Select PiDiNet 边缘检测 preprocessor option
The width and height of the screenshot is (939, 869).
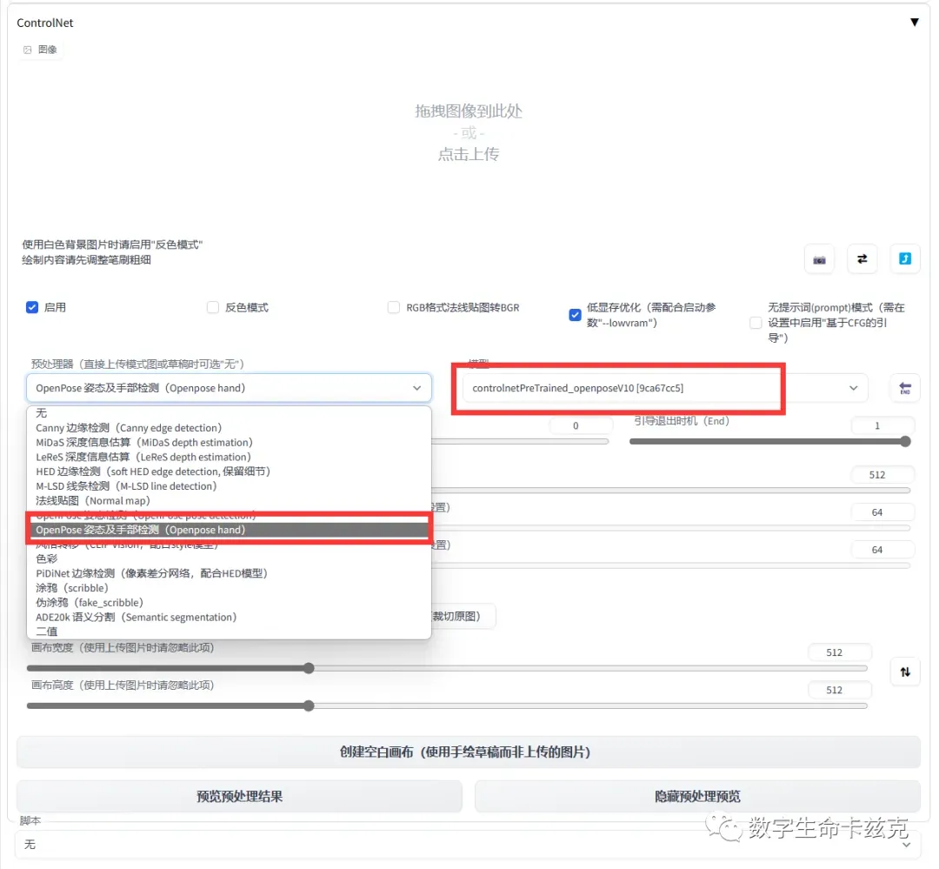pyautogui.click(x=151, y=573)
